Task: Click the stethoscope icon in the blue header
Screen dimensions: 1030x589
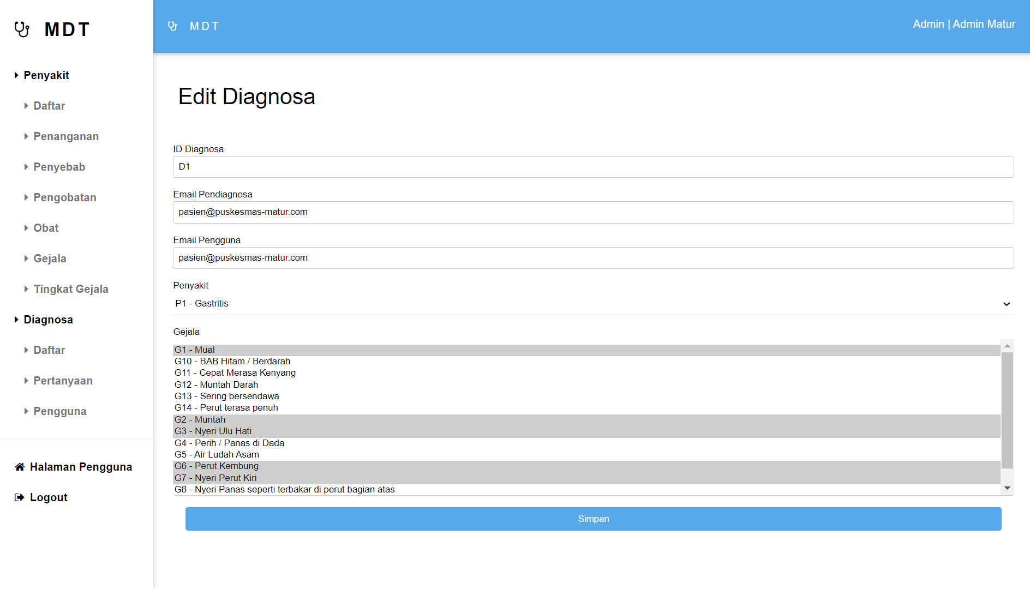Action: (172, 26)
